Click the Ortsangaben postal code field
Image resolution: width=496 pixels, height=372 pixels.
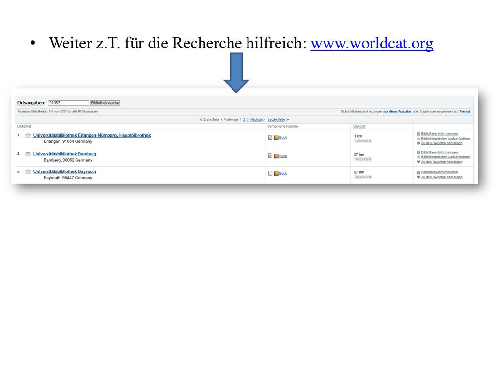coord(68,103)
